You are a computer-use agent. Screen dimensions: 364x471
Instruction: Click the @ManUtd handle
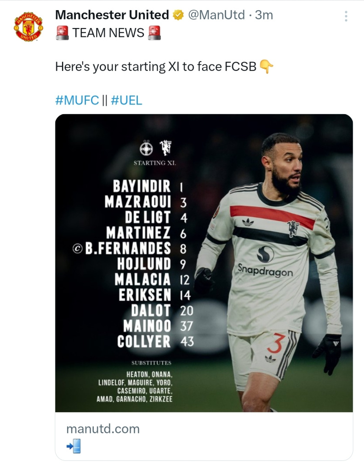(216, 15)
